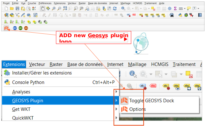
Task: Click the blue WKT round icon
Action: pyautogui.click(x=15, y=28)
